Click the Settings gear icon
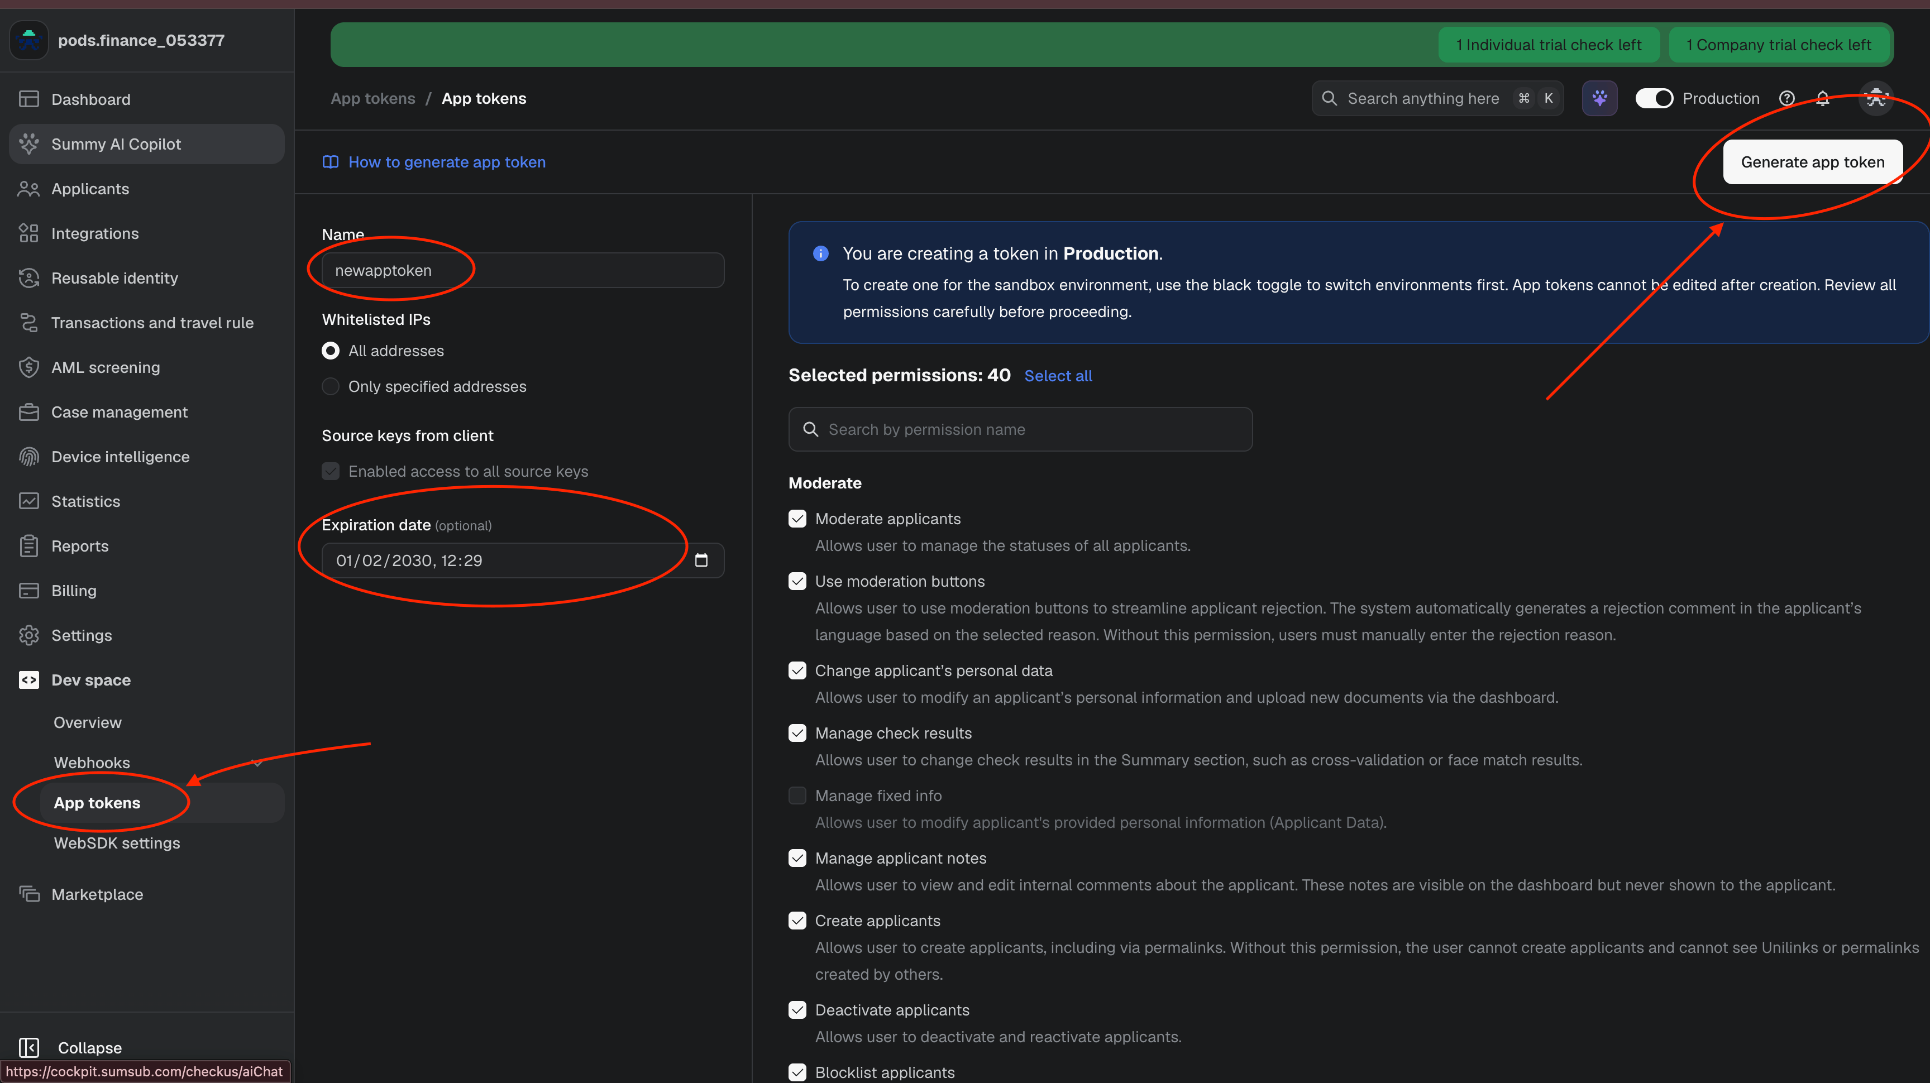 pyautogui.click(x=28, y=635)
